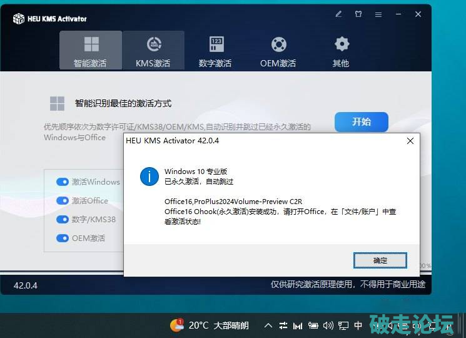Click the Office16,ProPlus2024Volume-Preview C2R line
This screenshot has height=338, width=466.
233,202
